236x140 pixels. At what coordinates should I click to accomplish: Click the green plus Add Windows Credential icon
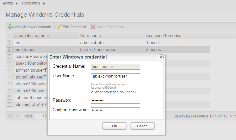click(x=10, y=27)
